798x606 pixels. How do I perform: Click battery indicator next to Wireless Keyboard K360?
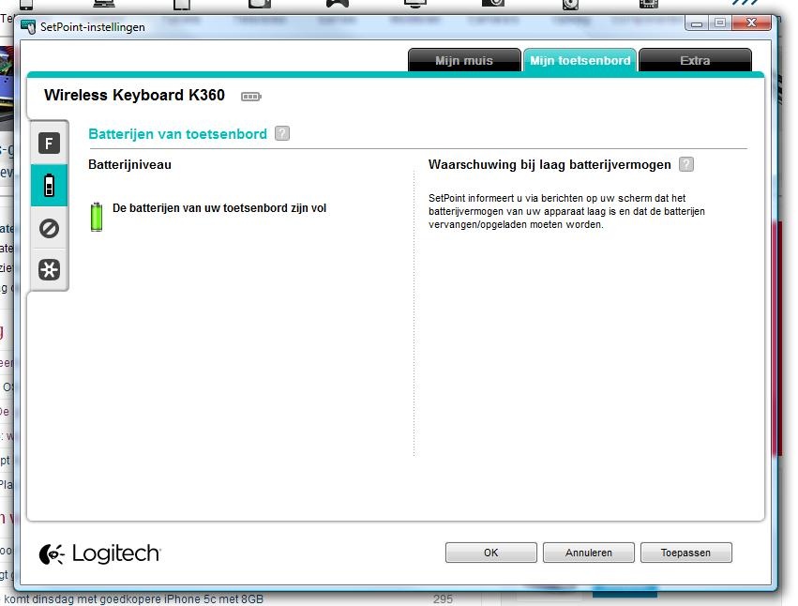click(251, 97)
